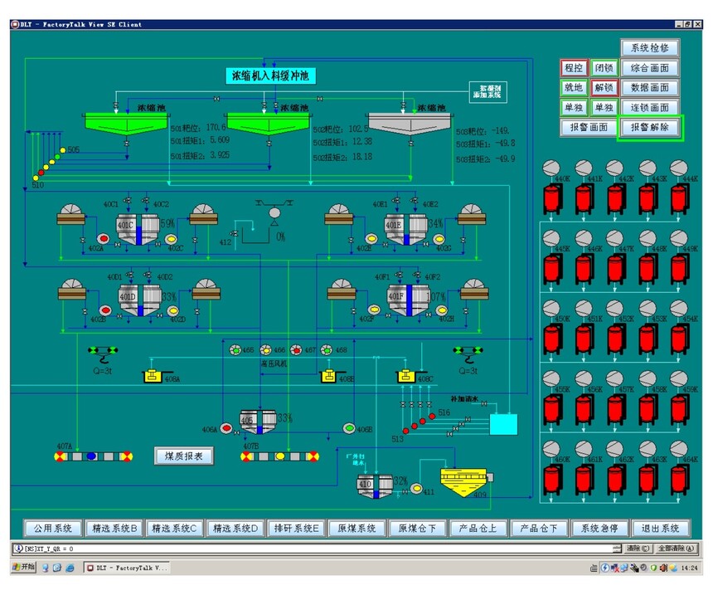This screenshot has height=595, width=713.
Task: Click the 系统检修 button
Action: pyautogui.click(x=650, y=48)
